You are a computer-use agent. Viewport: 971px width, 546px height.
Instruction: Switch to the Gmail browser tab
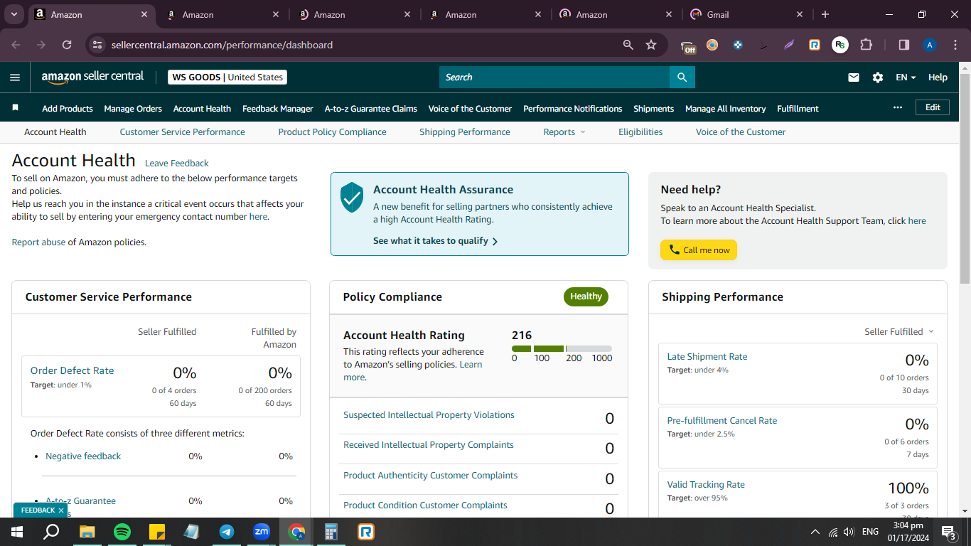click(x=746, y=14)
